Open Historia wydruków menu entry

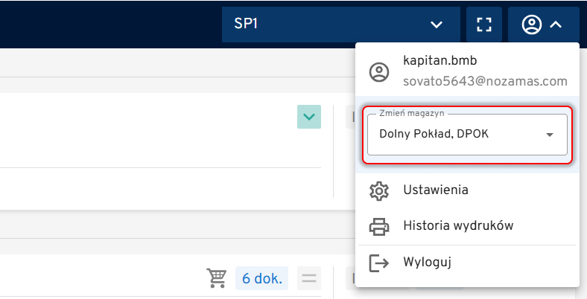click(457, 226)
